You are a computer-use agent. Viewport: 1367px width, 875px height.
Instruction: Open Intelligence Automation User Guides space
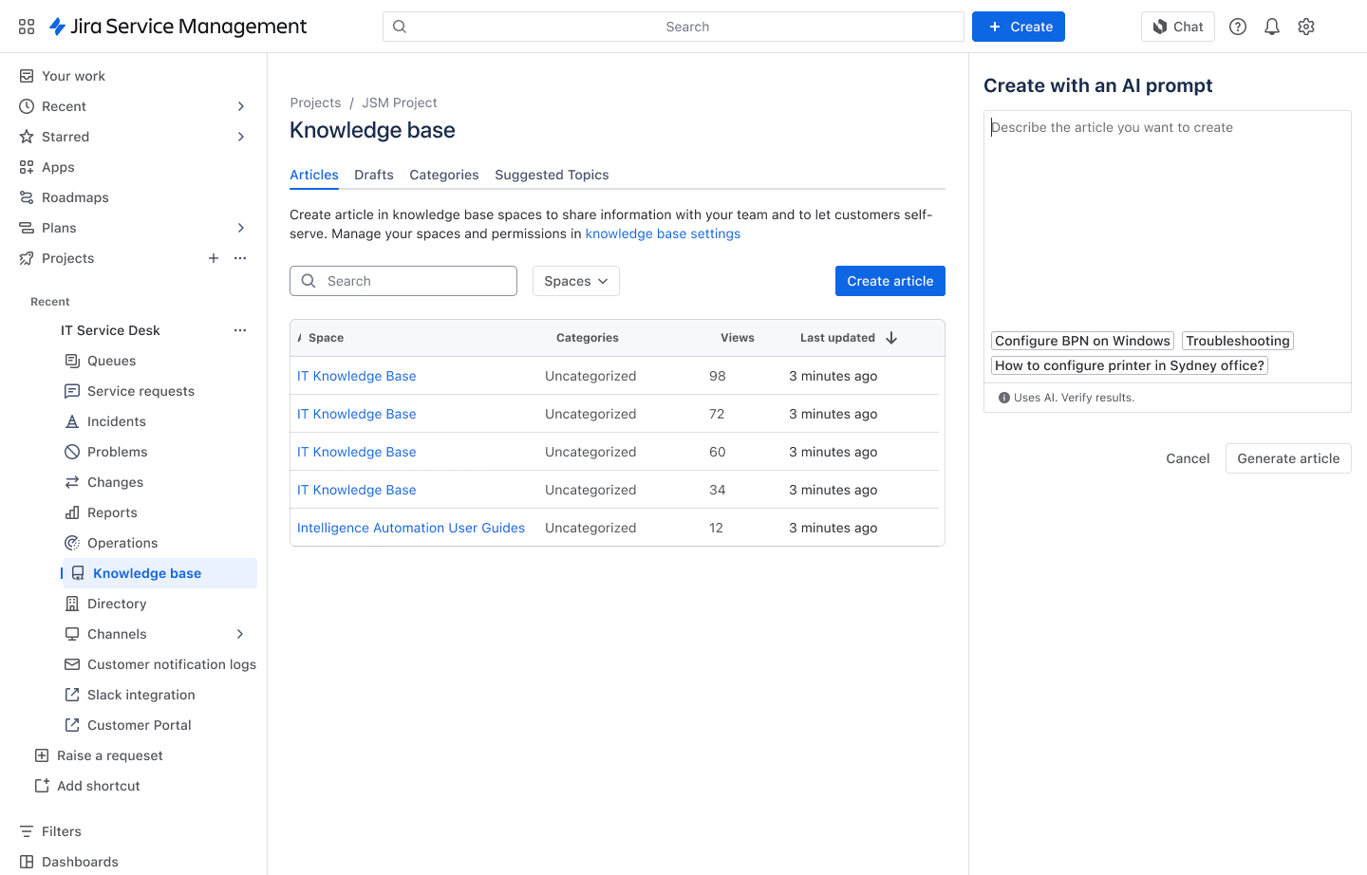coord(411,528)
